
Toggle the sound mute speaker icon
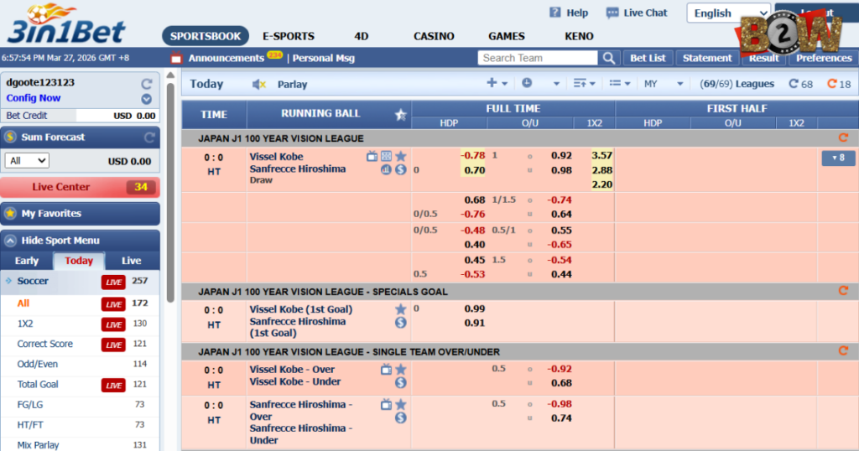[x=258, y=85]
